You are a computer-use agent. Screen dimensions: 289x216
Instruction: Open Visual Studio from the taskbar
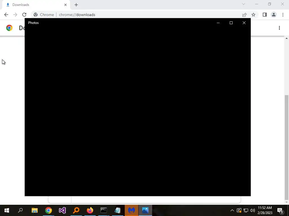[x=62, y=210]
